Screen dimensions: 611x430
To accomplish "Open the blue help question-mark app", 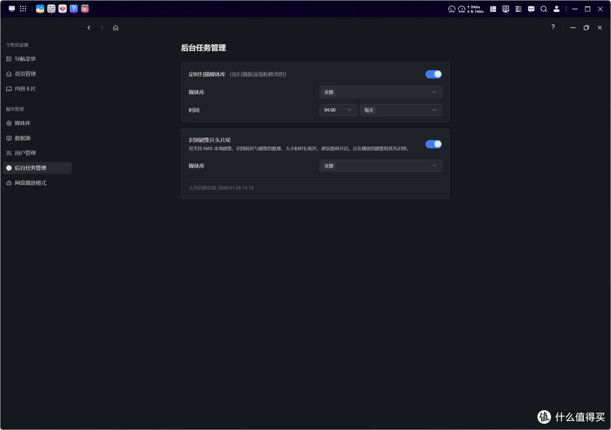I will pos(74,8).
